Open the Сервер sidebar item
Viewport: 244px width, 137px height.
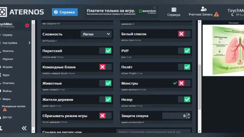8,35
